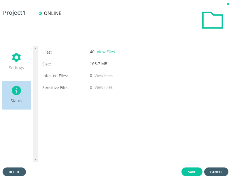
Task: Open View Files link for Sensitive Files
Action: [x=103, y=87]
